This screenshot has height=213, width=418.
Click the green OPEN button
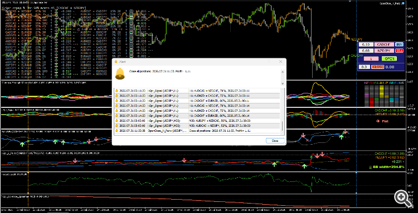pos(389,59)
